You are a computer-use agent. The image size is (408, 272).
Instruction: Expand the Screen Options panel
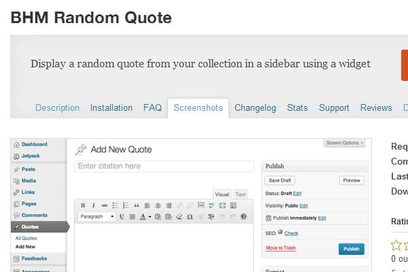tap(344, 143)
